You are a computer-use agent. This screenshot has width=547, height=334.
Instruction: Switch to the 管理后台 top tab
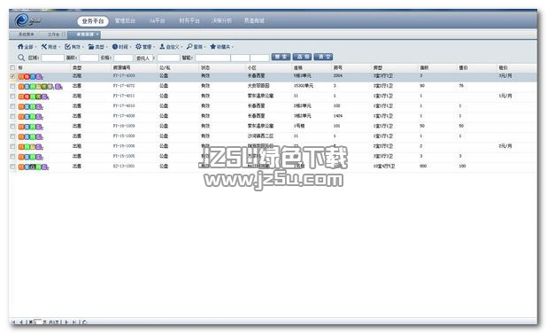125,20
